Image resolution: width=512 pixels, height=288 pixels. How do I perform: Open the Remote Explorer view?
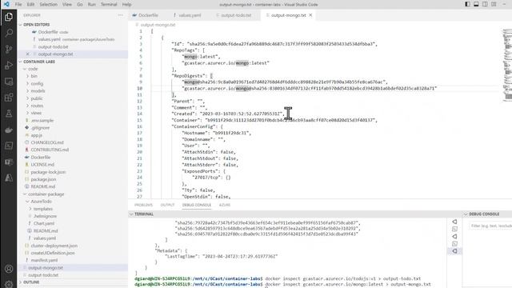coord(9,82)
